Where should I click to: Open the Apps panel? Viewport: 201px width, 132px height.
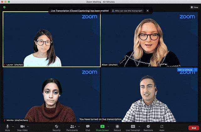162,128
